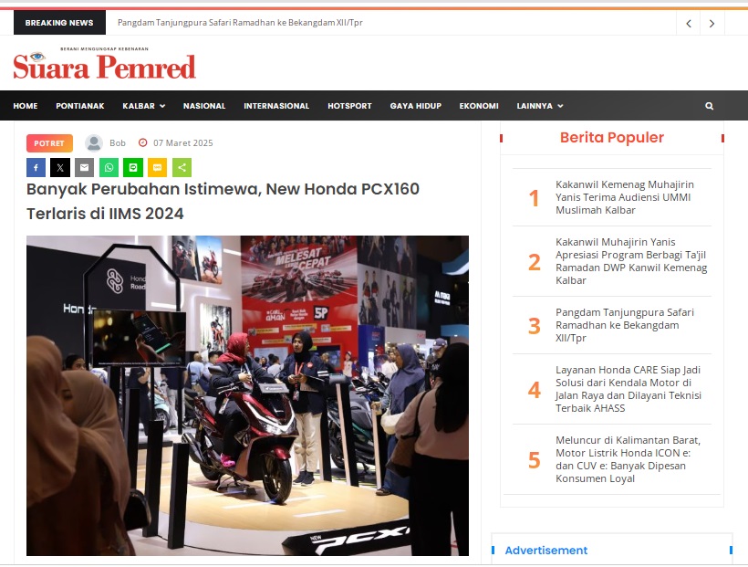This screenshot has height=567, width=748.
Task: Open popular article Motor Listrik Honda ICON e:
Action: coord(628,459)
